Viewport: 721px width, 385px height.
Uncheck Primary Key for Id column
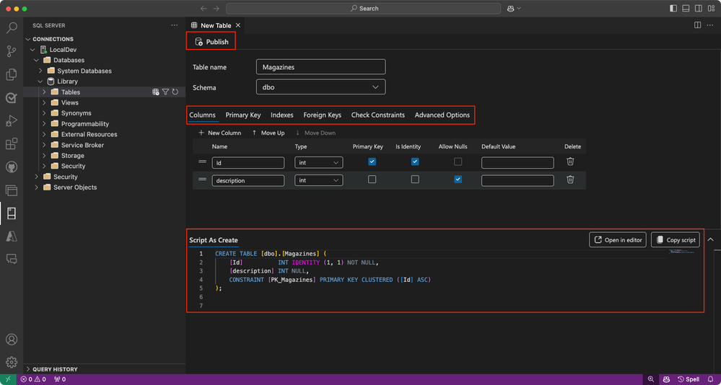(372, 162)
